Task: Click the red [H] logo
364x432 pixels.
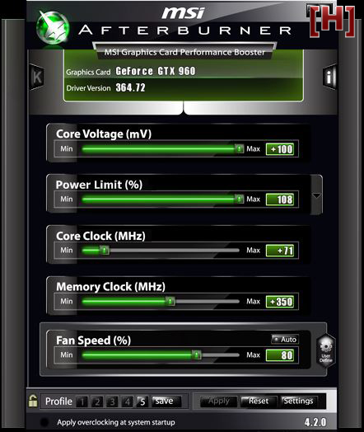Action: pos(332,21)
